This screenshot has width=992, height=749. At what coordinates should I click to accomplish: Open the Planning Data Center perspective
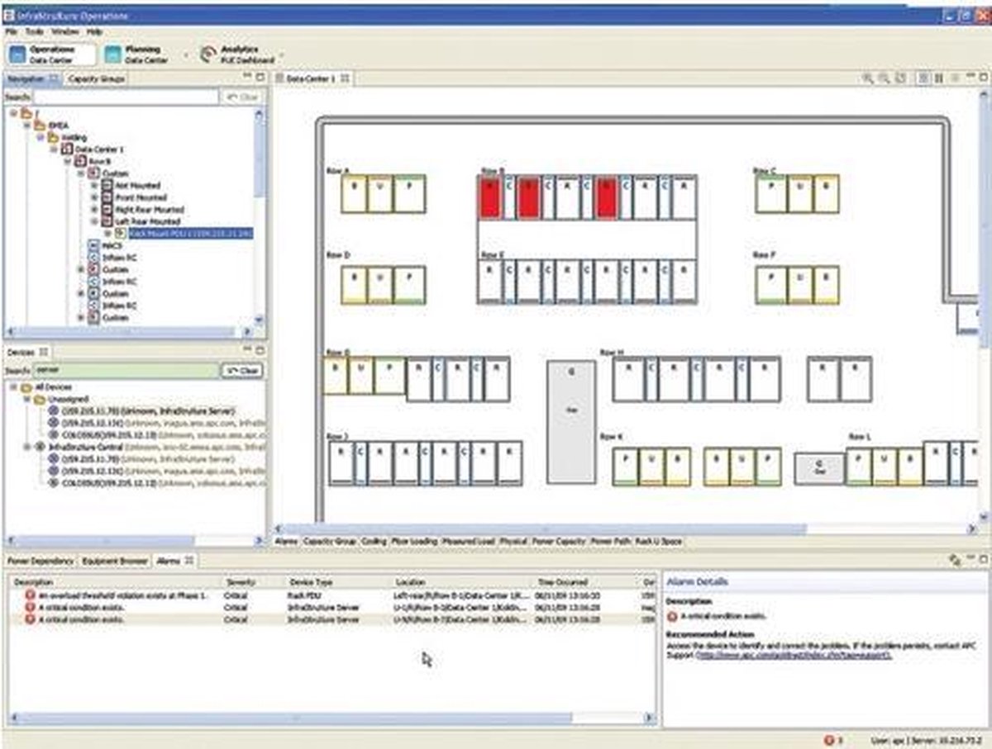tap(137, 55)
